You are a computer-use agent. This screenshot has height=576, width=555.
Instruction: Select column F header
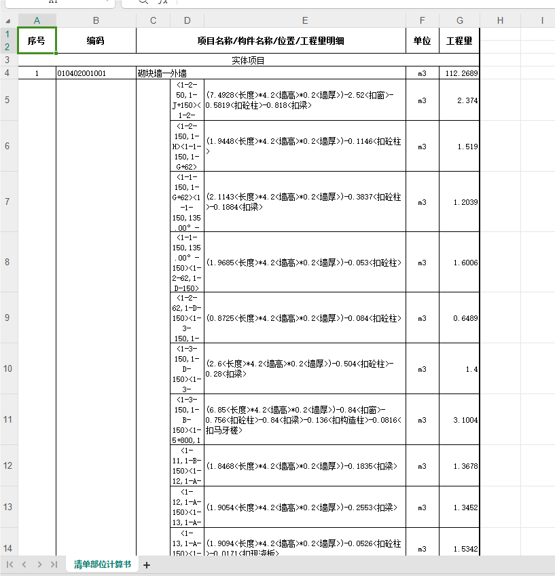click(x=423, y=20)
